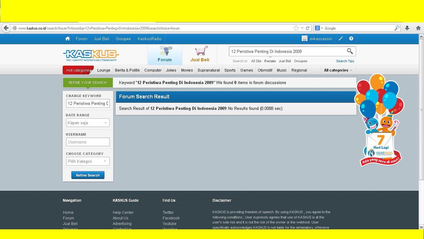The image size is (424, 239).
Task: Open the Advertising link
Action: 122,224
